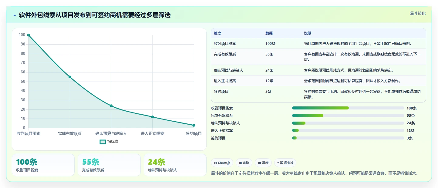Viewport: 438px width, 188px height.
Task: Click the y-axis tick label 50
Action: (23, 82)
